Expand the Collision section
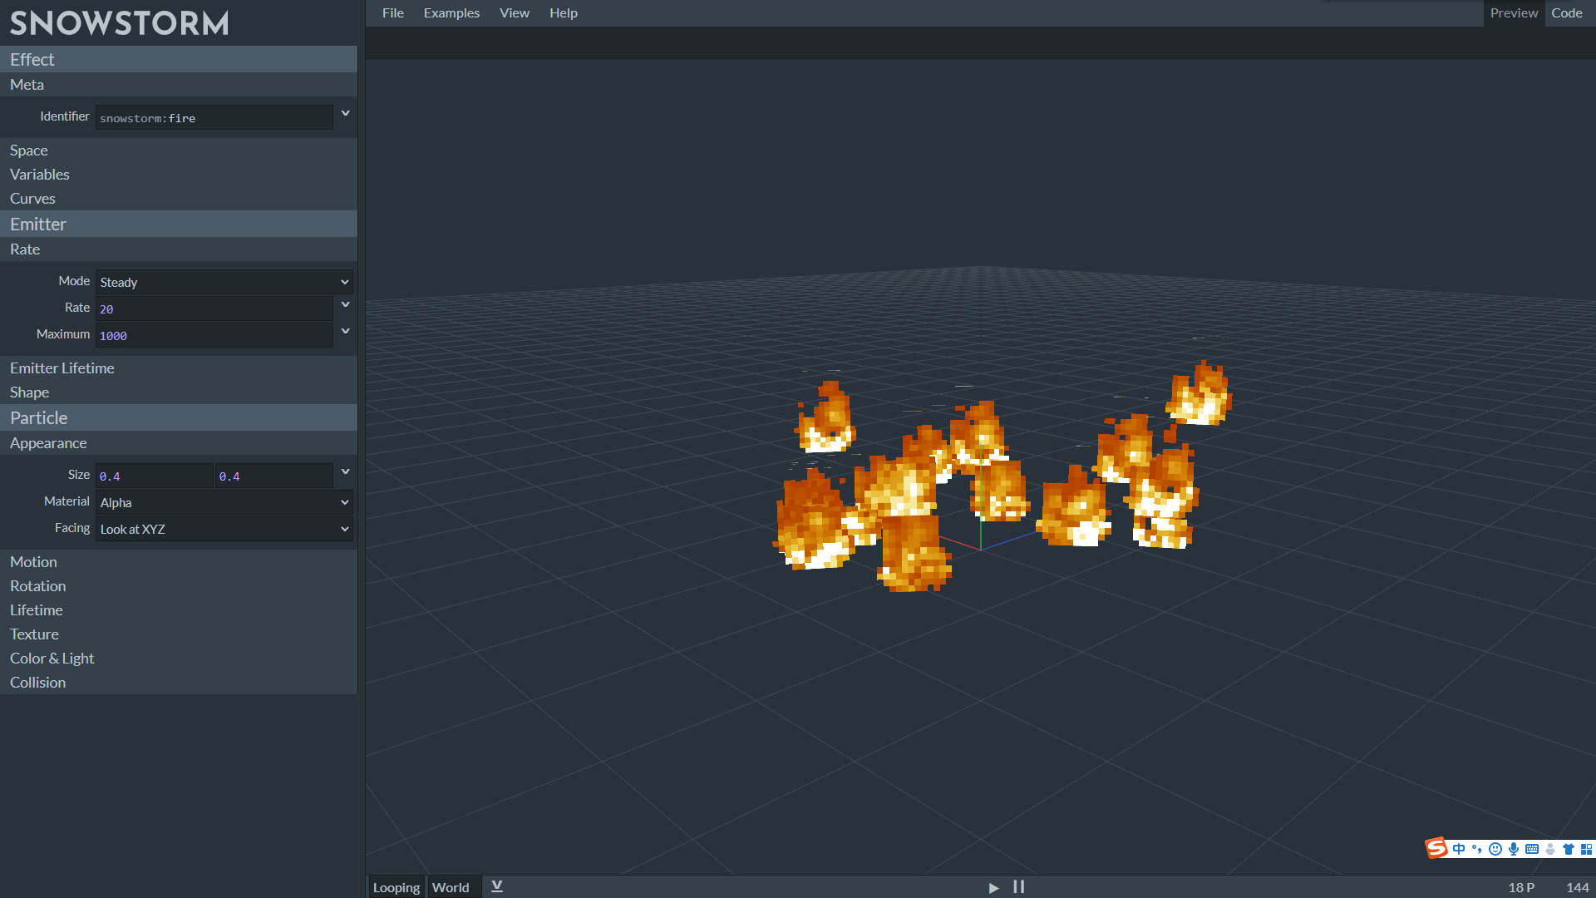This screenshot has width=1596, height=898. (x=179, y=683)
